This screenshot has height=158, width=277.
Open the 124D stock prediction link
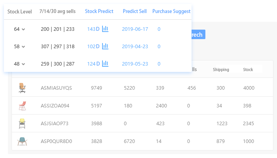pyautogui.click(x=93, y=64)
